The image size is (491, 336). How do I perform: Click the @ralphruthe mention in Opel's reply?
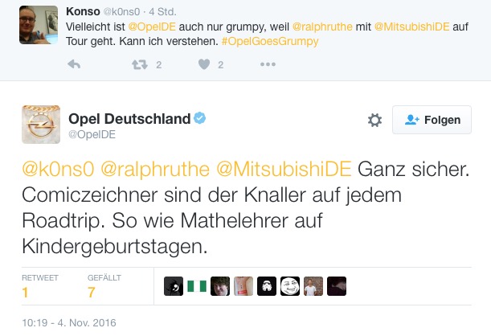click(x=155, y=169)
